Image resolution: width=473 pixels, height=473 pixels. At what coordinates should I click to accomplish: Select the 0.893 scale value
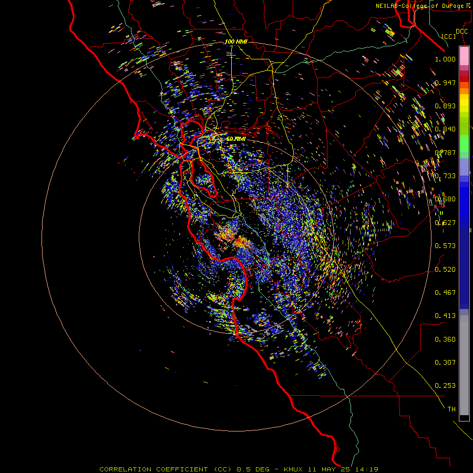pos(445,106)
